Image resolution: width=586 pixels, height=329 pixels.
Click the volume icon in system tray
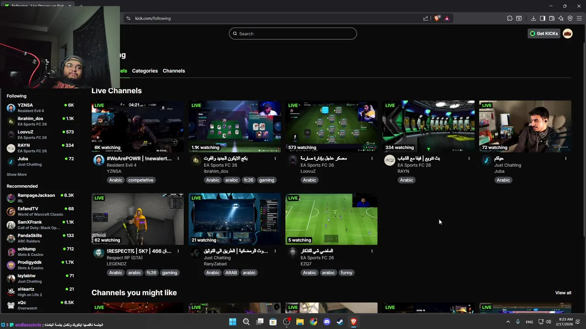click(x=548, y=322)
